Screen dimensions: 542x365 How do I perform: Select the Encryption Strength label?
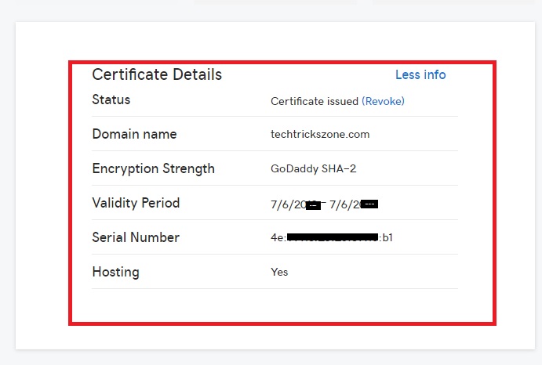coord(153,169)
